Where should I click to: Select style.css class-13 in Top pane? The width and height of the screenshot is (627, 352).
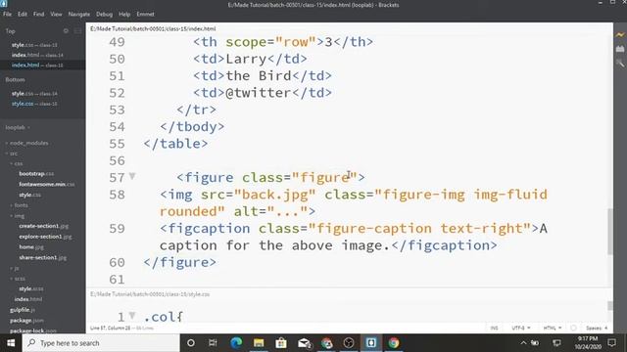[x=34, y=45]
